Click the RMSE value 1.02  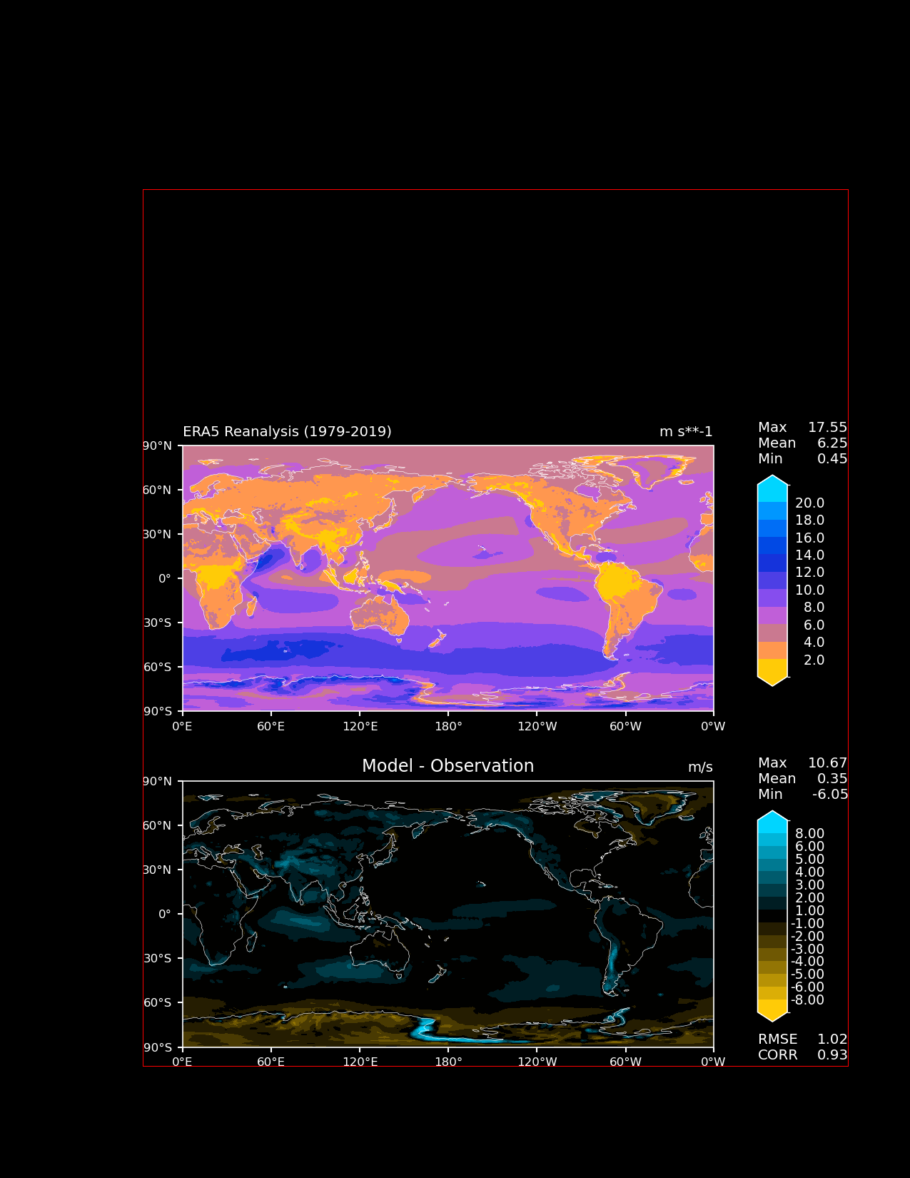click(832, 1039)
